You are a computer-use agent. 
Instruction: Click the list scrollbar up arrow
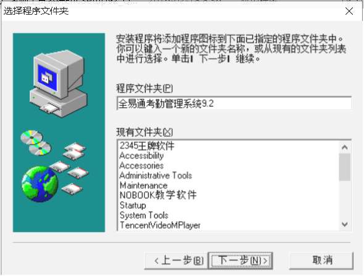[345, 147]
